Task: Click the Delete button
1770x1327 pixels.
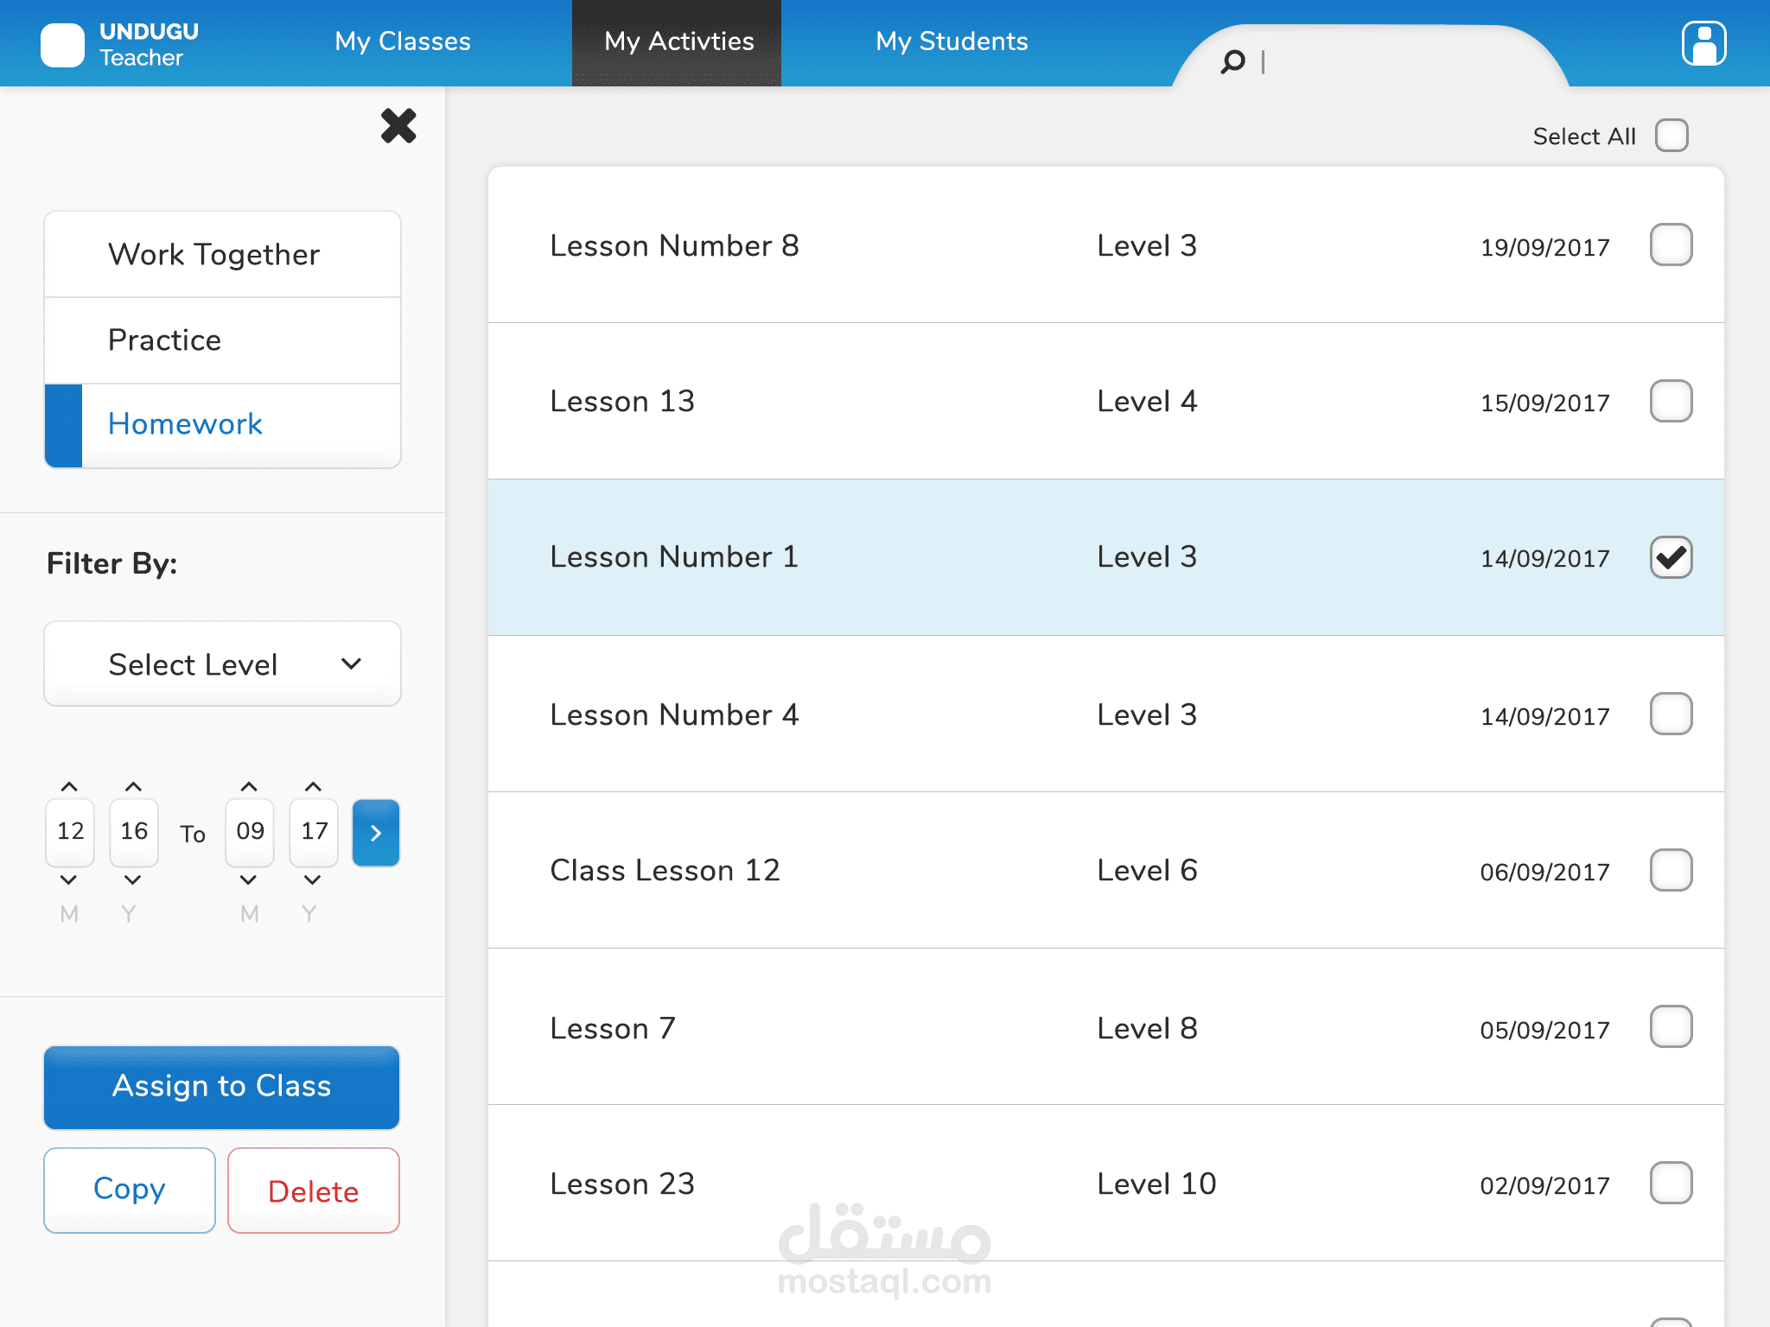Action: 313,1190
